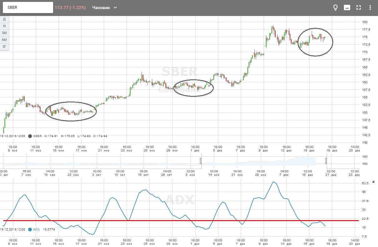Viewport: 378px width, 247px height.
Task: Click the 3 окт navigator date label
Action: (x=97, y=175)
